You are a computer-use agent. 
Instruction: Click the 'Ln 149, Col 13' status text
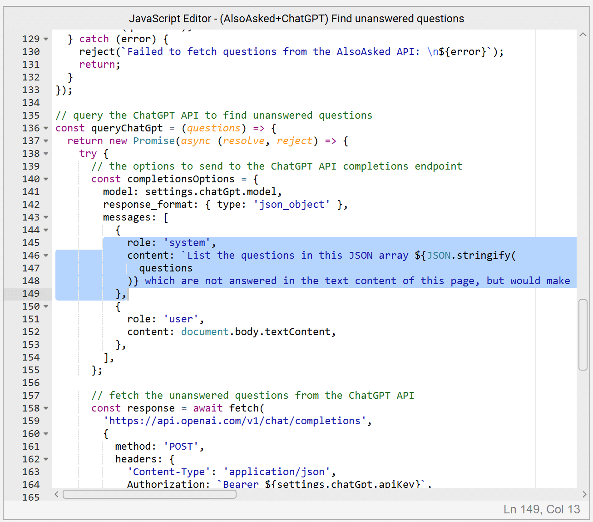[x=542, y=509]
